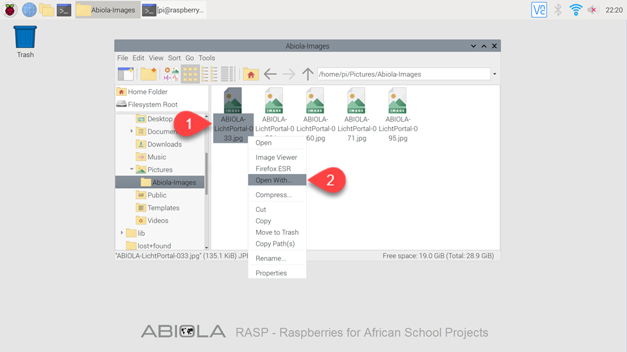Open path history dropdown arrow
Viewport: 627px width, 352px height.
coord(494,74)
